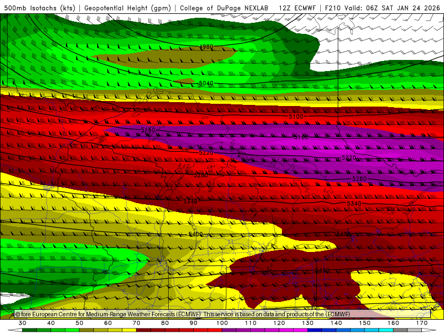Viewport: 444px width, 333px height.
Task: Click the 50 value on color scale
Action: 79,323
